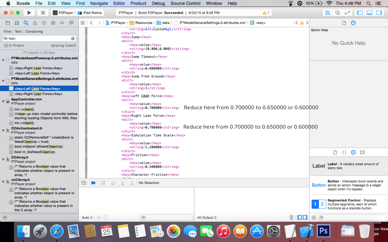Open the Media library filmstrip icon

click(x=362, y=152)
